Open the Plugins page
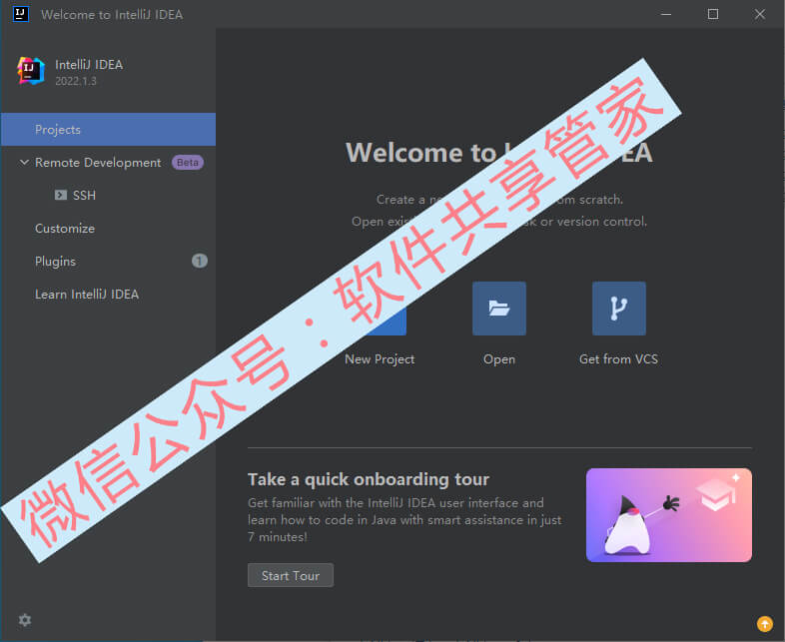This screenshot has width=785, height=642. 55,262
